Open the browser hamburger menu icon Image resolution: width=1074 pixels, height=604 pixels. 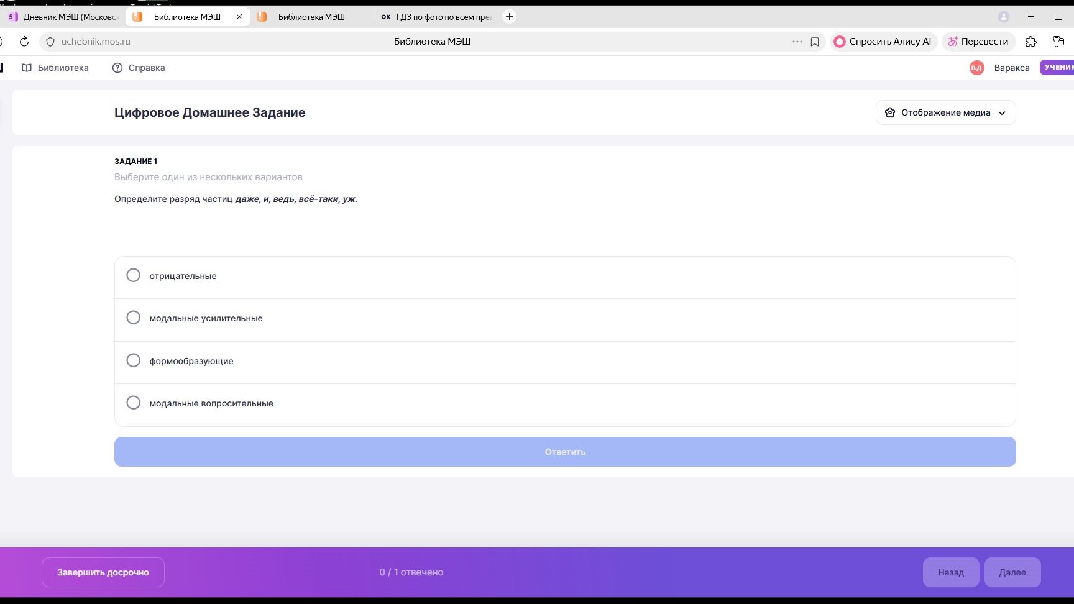[1031, 17]
